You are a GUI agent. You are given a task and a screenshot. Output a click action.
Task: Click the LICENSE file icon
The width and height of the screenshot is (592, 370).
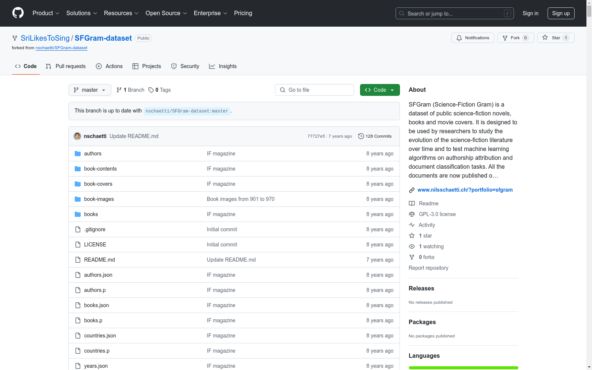coord(78,245)
